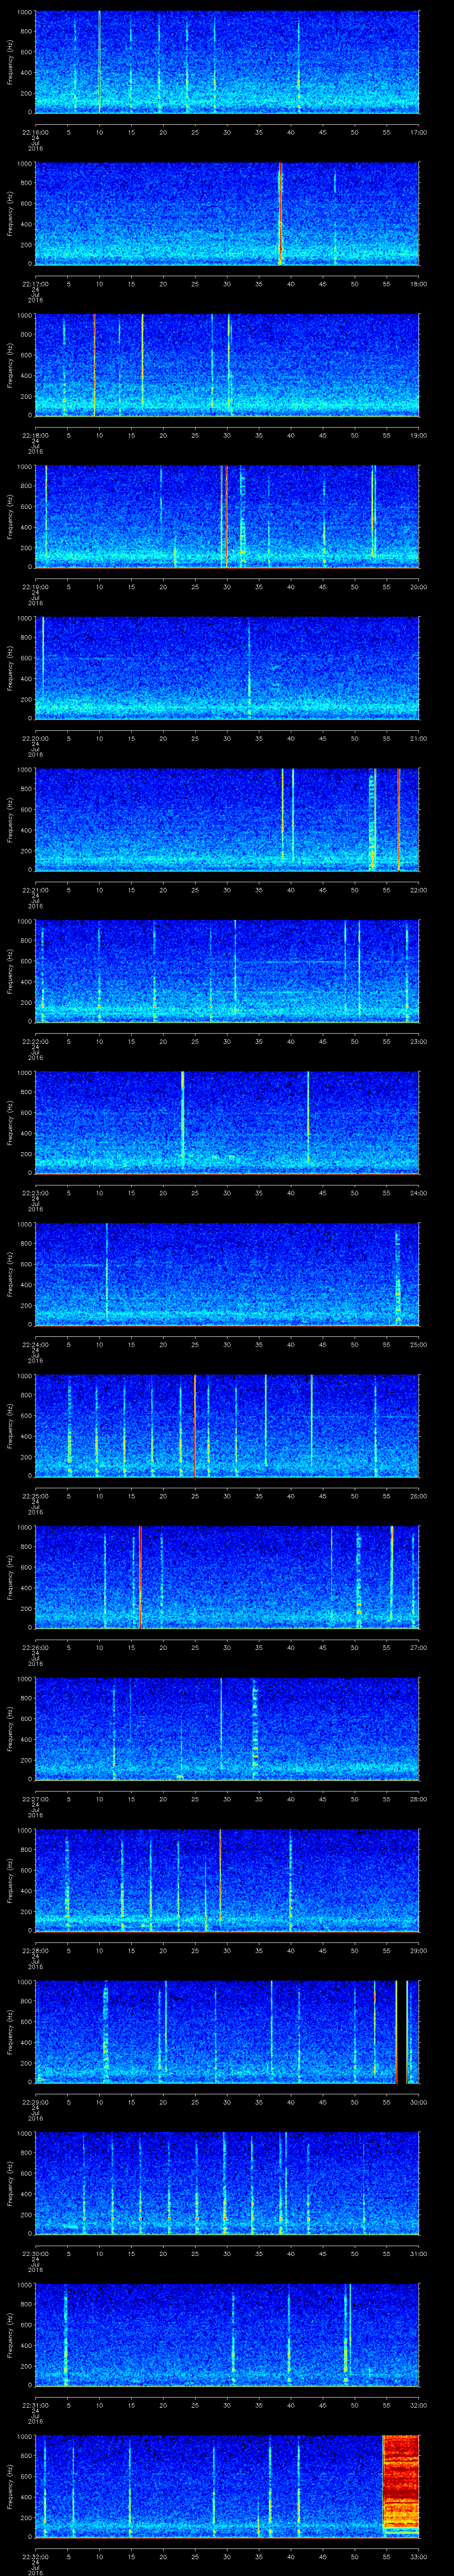Click the '22:24:00' time text
This screenshot has width=454, height=2576.
point(35,1344)
